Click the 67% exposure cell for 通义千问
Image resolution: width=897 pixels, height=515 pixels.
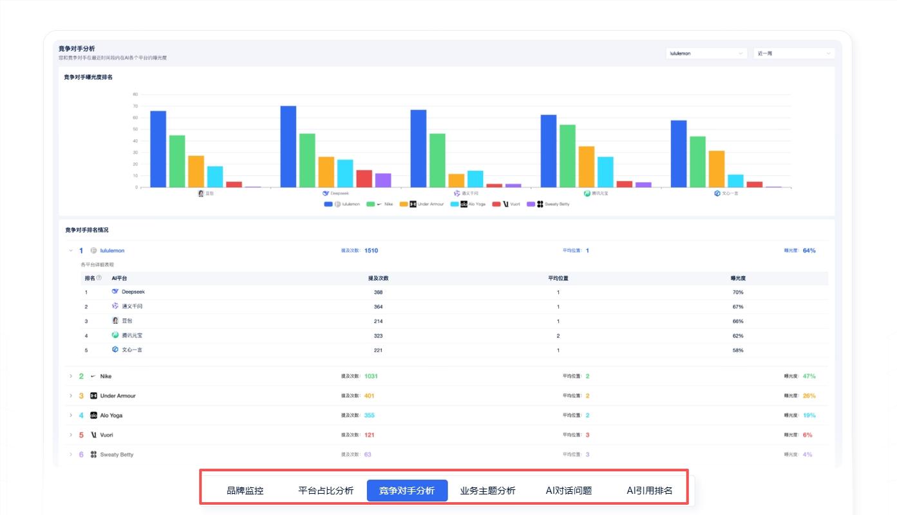(x=738, y=306)
